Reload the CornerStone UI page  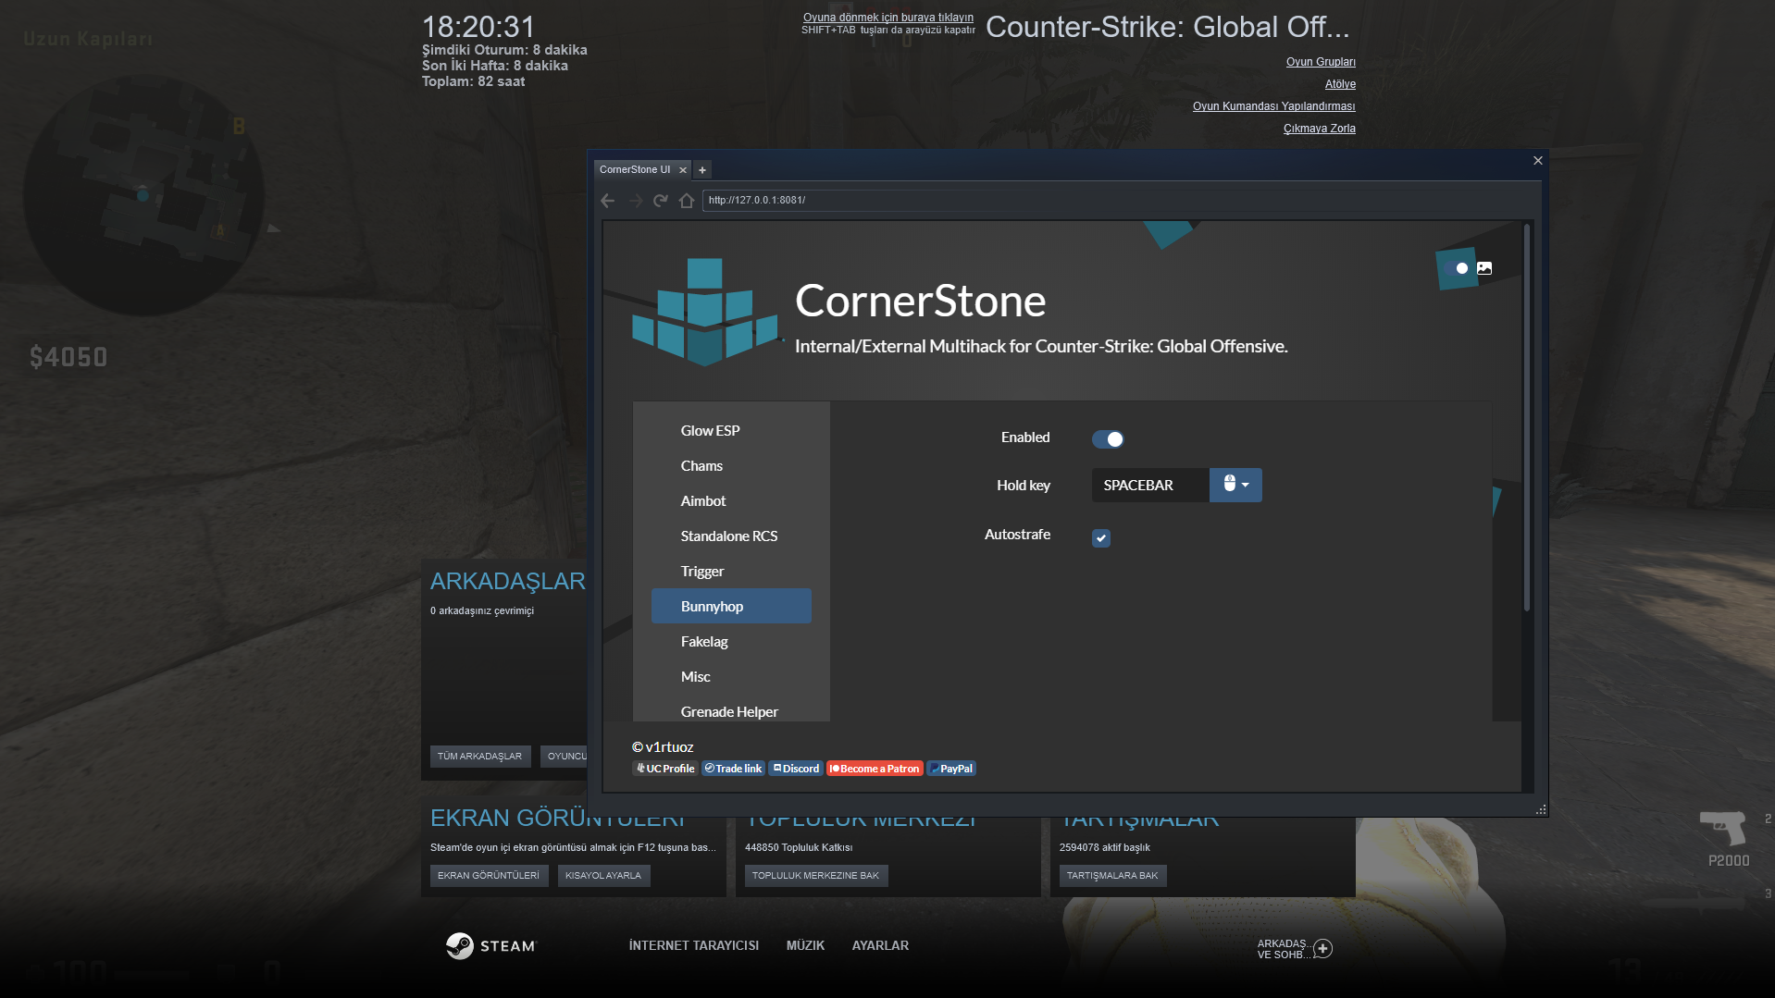(661, 201)
